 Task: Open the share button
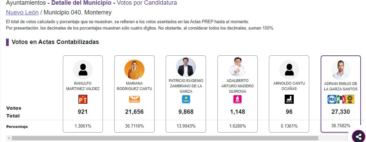359,136
